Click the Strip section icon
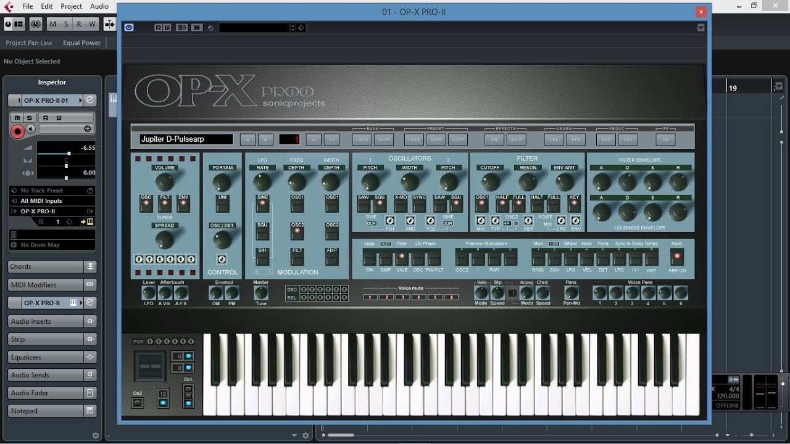The image size is (790, 444). pos(90,339)
